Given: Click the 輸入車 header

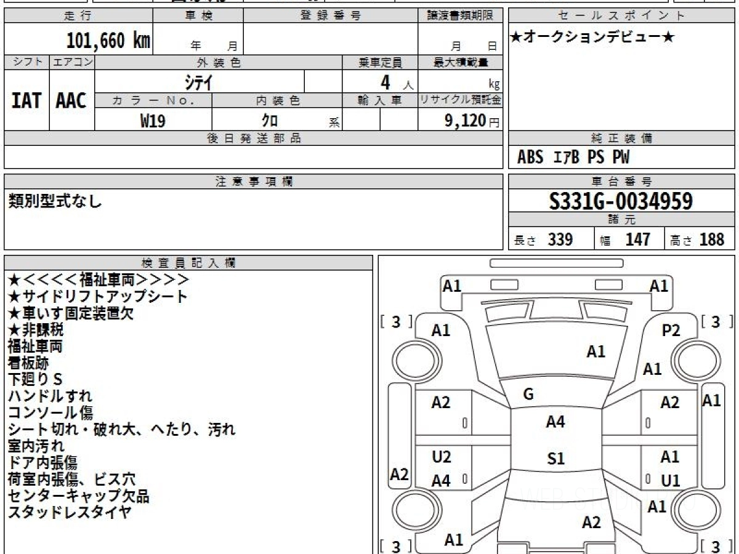Looking at the screenshot, I should point(380,100).
